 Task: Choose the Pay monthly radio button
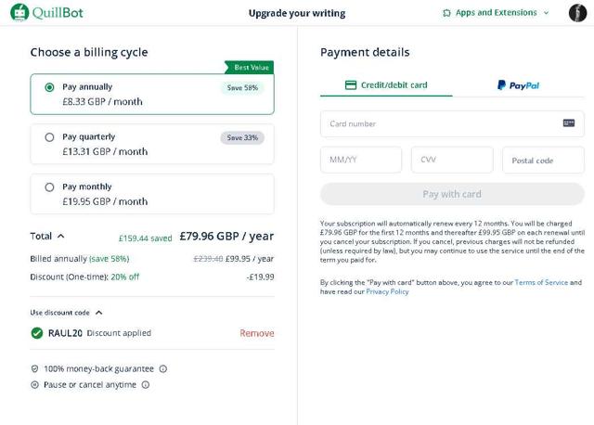pyautogui.click(x=50, y=187)
